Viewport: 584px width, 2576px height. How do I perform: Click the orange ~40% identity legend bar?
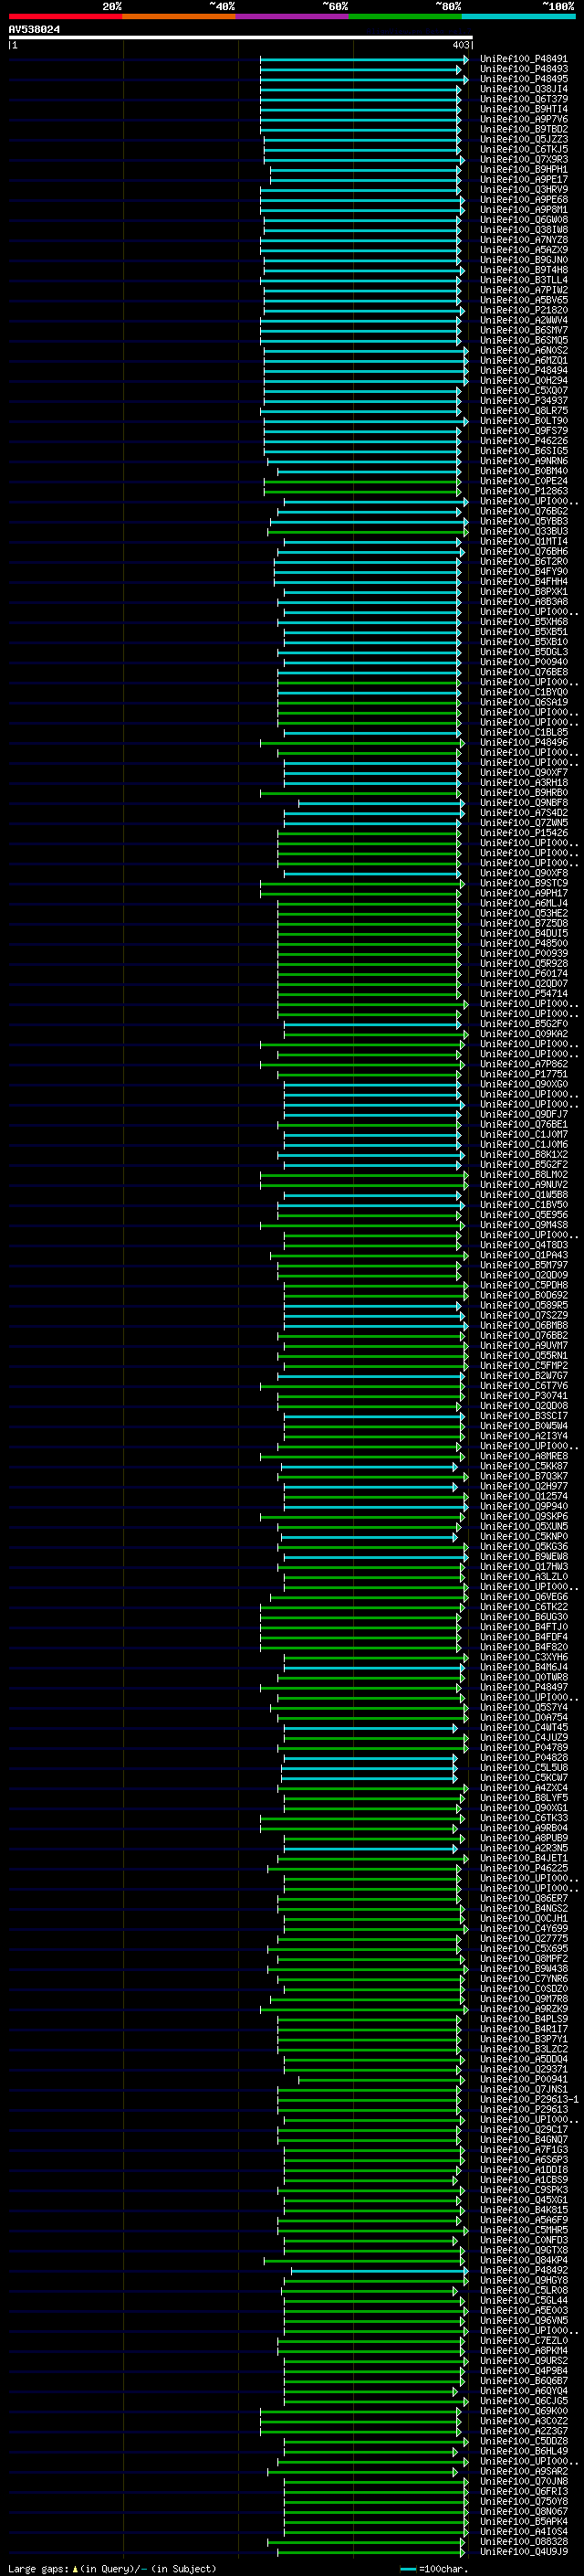[x=179, y=17]
